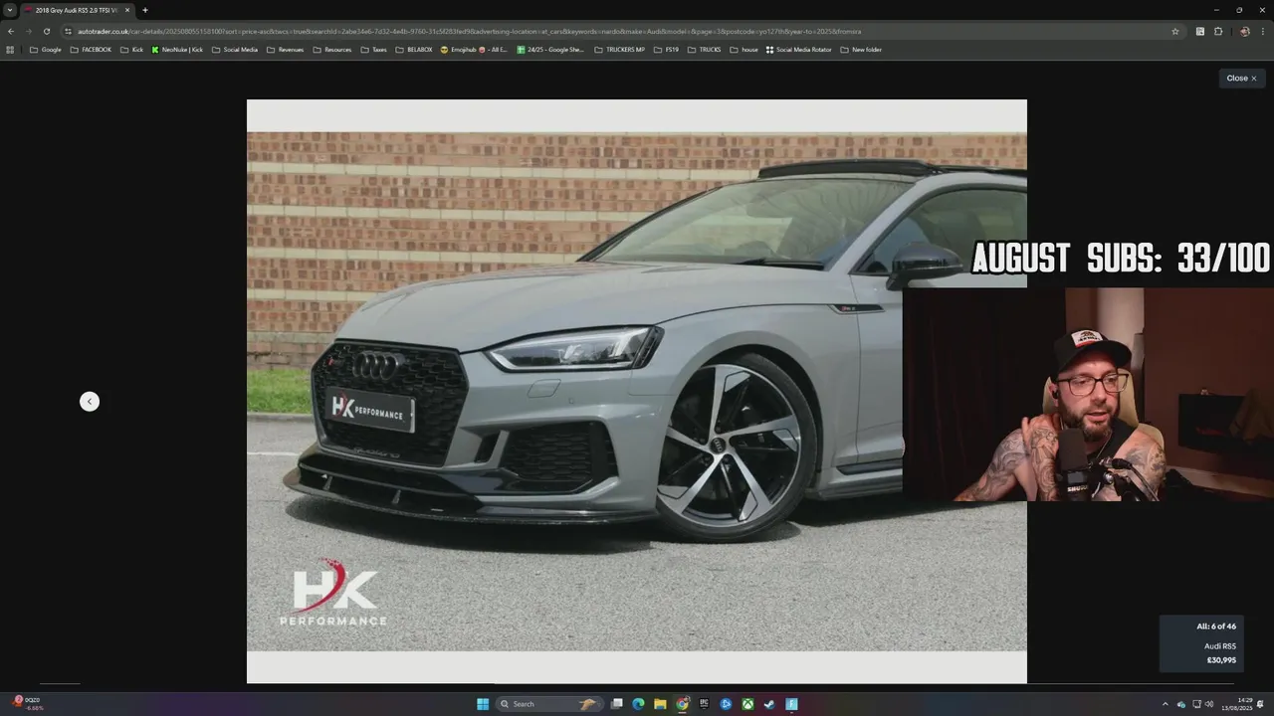Screen dimensions: 1274x716
Task: Click the All: 6 of 46 counter
Action: [x=1216, y=626]
